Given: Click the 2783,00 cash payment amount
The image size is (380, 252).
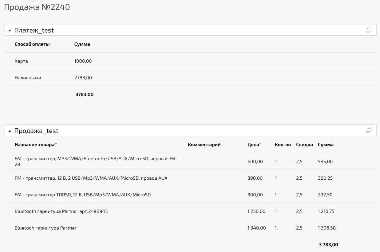Looking at the screenshot, I should click(83, 78).
